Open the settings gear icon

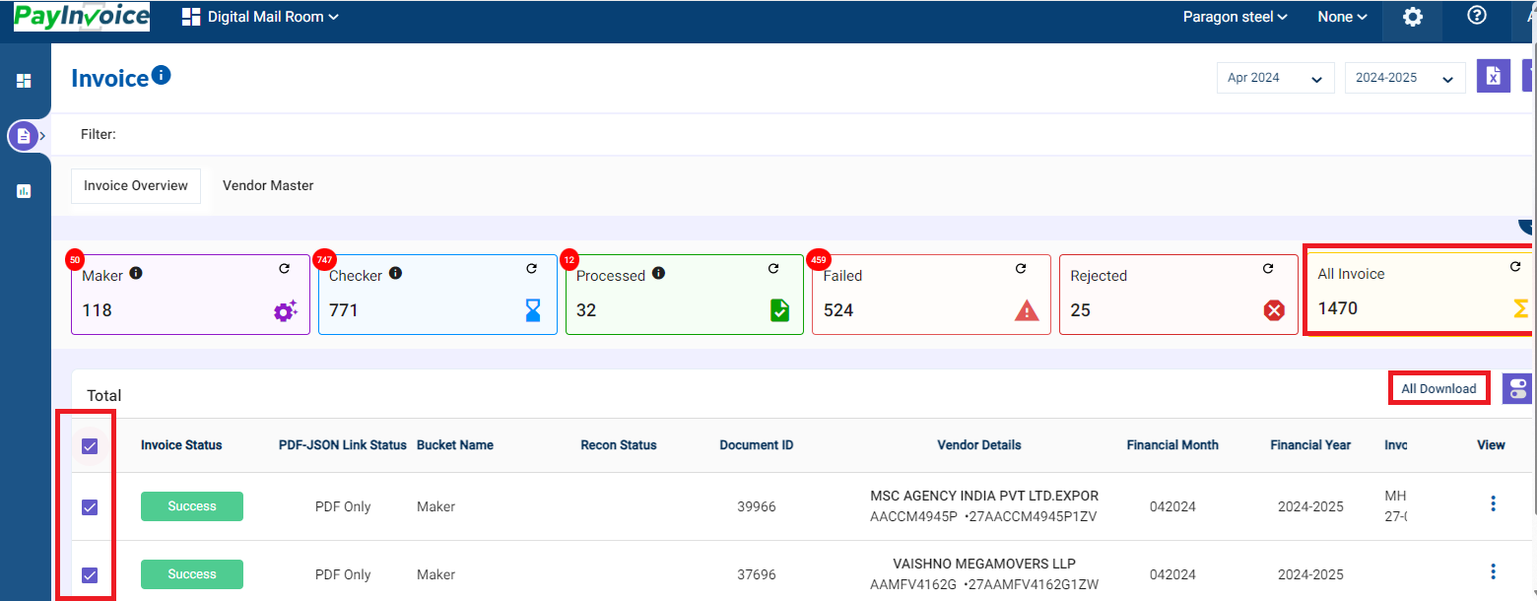click(x=1413, y=17)
